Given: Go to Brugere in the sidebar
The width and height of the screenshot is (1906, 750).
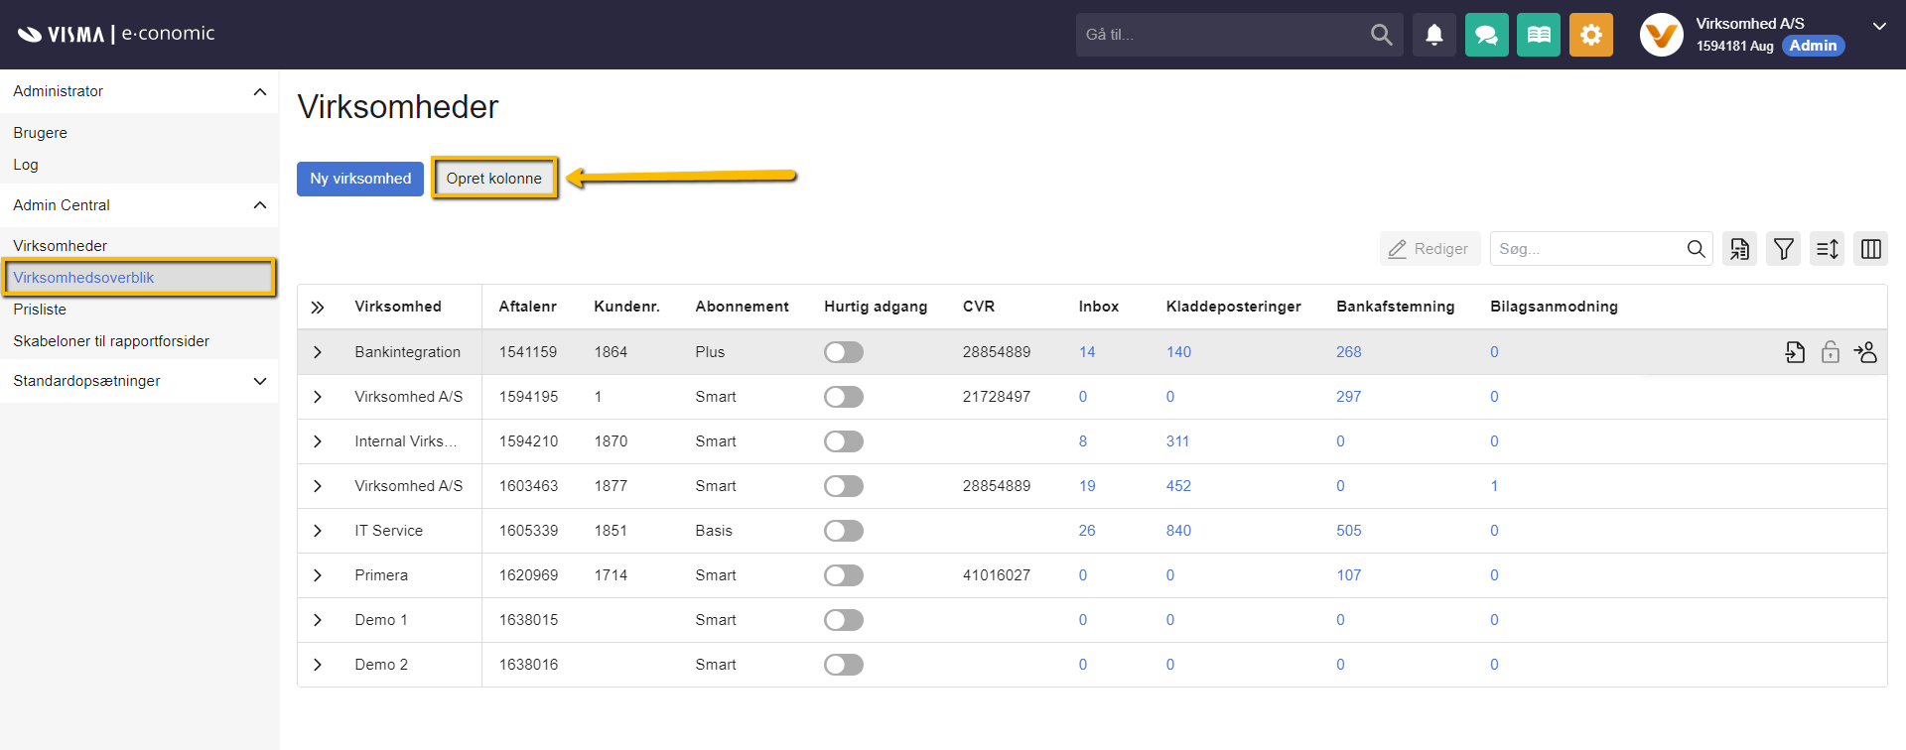Looking at the screenshot, I should pyautogui.click(x=41, y=133).
